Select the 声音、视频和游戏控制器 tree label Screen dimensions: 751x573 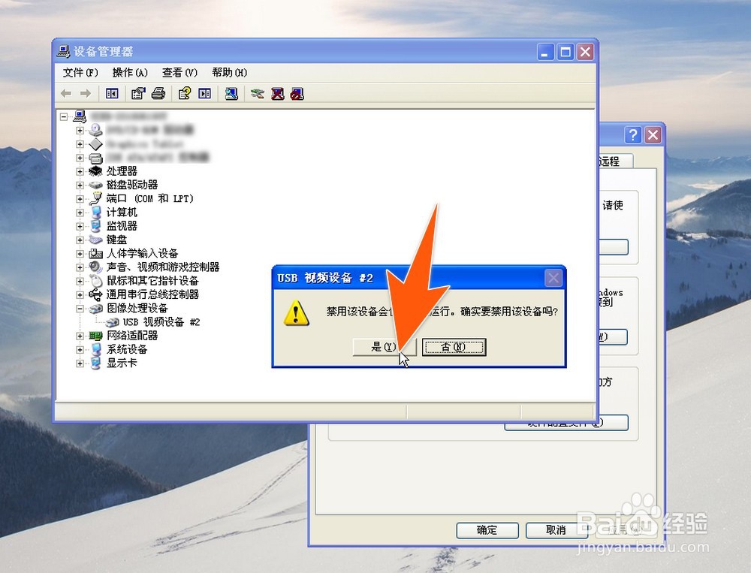[x=163, y=267]
